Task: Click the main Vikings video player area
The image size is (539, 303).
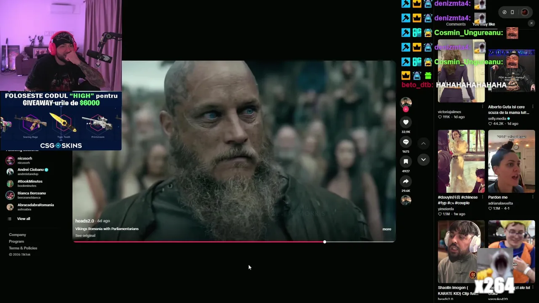Action: [x=234, y=151]
